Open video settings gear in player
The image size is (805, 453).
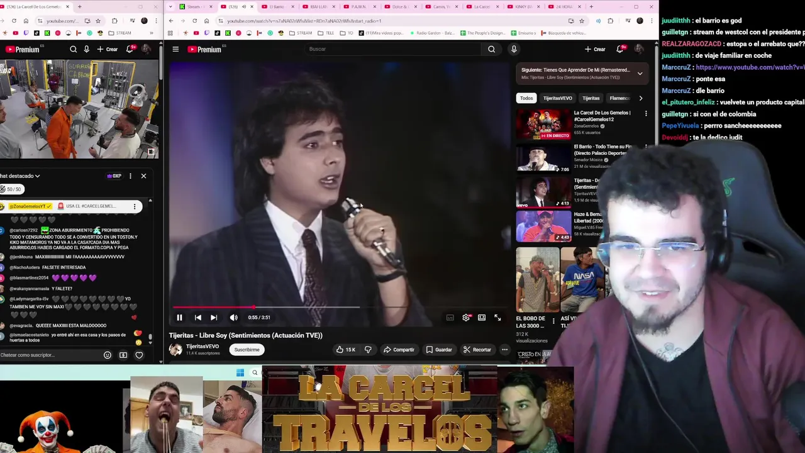click(x=466, y=318)
